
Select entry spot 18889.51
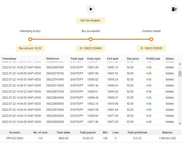(93, 92)
